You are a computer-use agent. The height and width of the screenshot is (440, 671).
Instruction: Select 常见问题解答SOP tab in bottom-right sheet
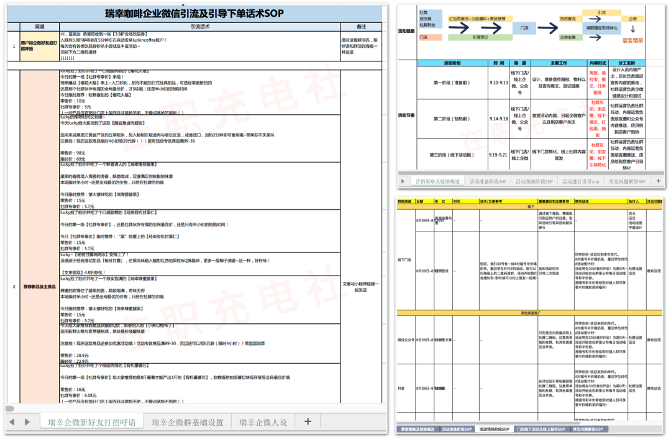point(588,429)
